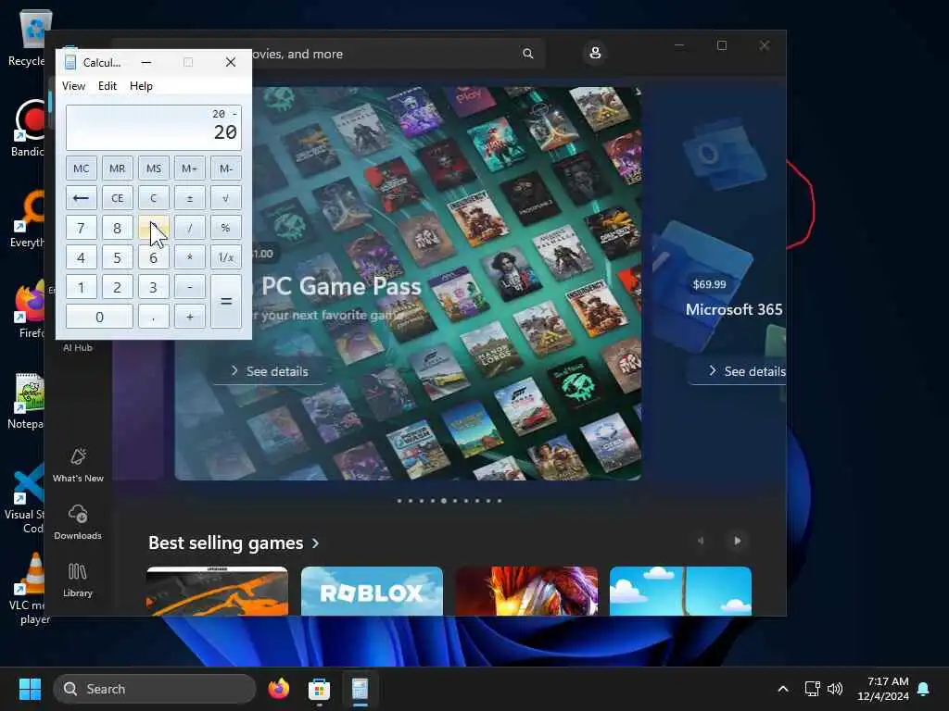The width and height of the screenshot is (949, 711).
Task: Click the MS memory store key
Action: (154, 168)
